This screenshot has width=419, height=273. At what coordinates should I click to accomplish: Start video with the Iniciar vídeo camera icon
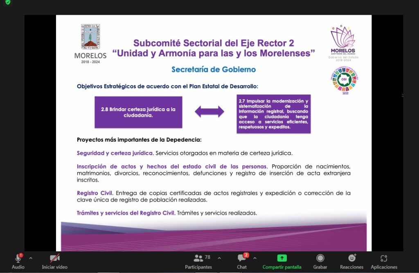54,258
